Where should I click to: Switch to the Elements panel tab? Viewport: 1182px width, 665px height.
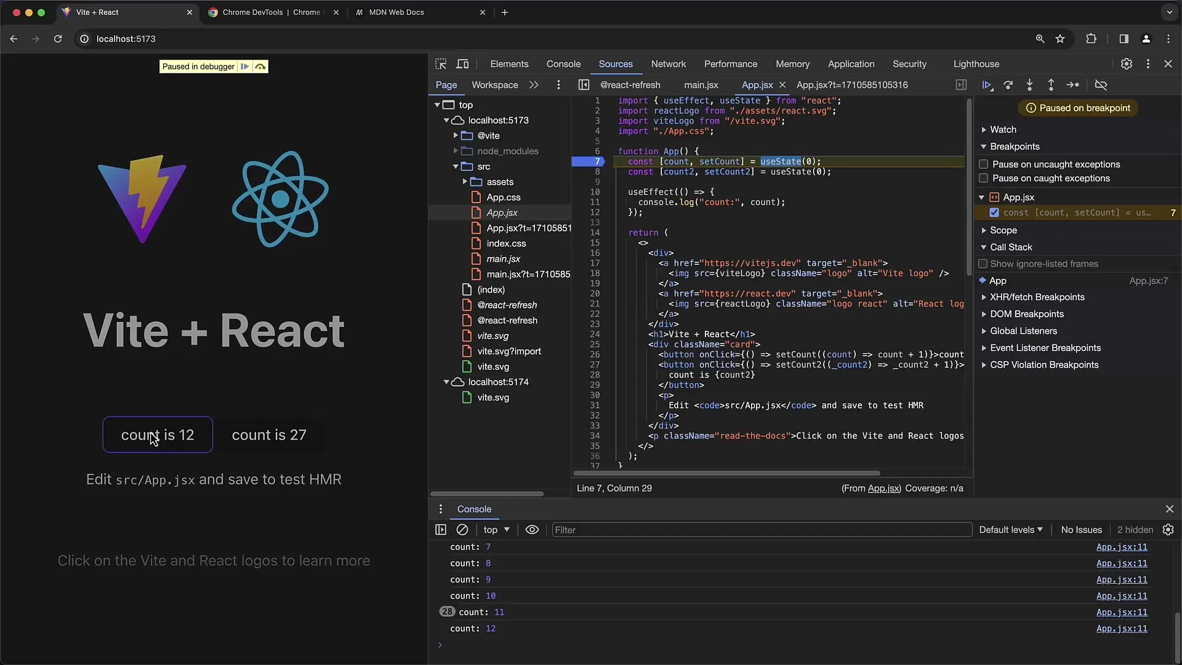(x=509, y=64)
